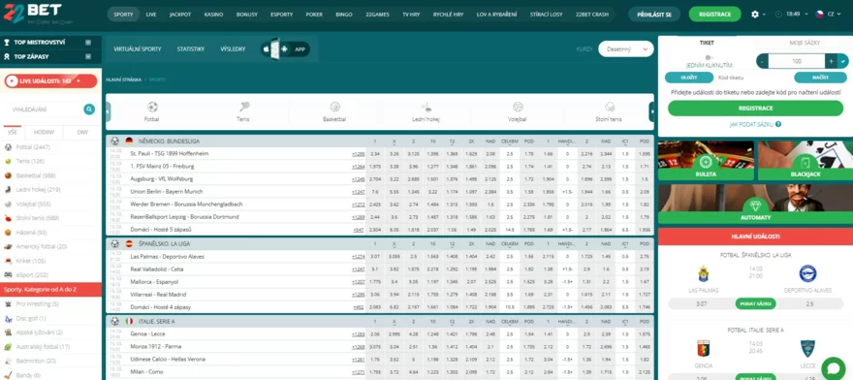Viewport: 853px width, 380px height.
Task: Open the settings gear menu
Action: coord(754,15)
